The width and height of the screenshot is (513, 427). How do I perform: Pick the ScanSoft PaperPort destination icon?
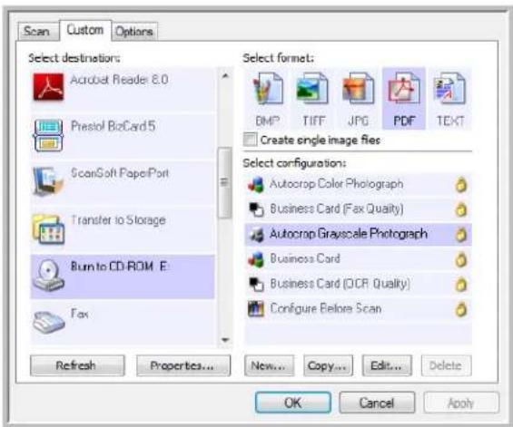tap(48, 181)
